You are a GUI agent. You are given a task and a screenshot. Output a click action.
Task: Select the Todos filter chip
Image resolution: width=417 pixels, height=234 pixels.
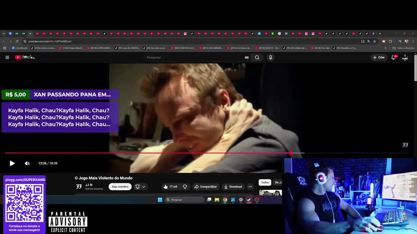[265, 182]
